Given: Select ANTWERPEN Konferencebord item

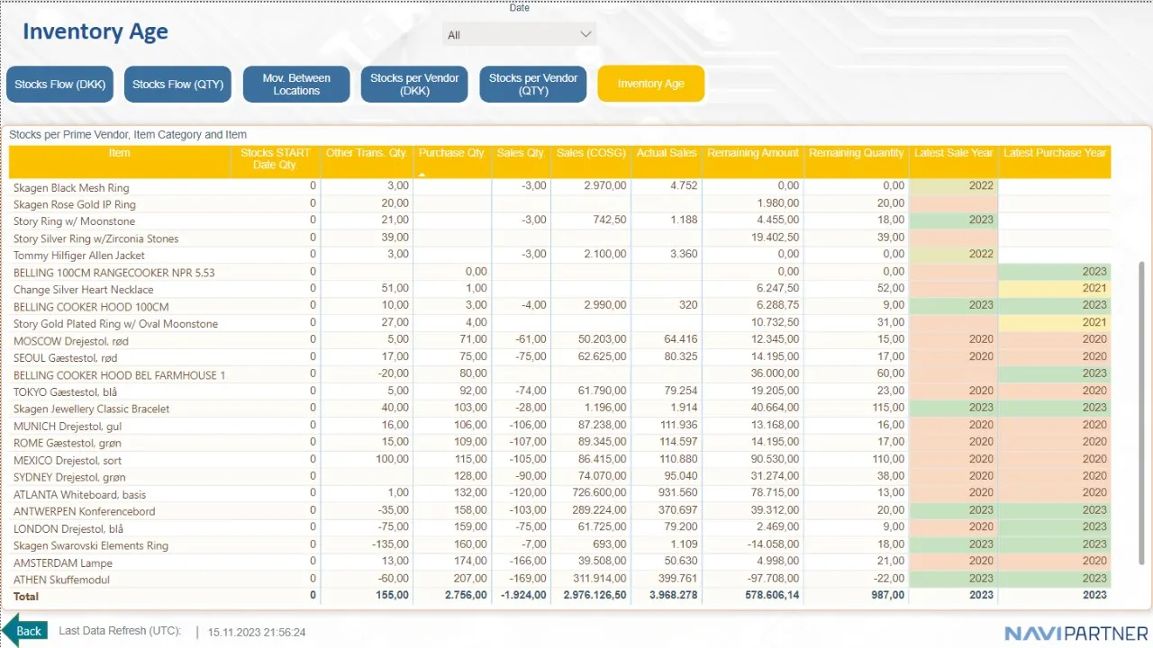Looking at the screenshot, I should pos(85,511).
